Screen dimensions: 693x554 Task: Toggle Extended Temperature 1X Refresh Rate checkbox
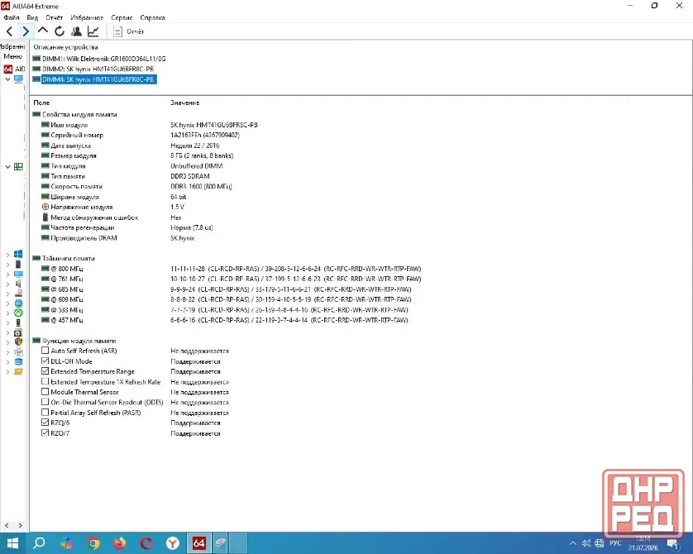tap(45, 381)
